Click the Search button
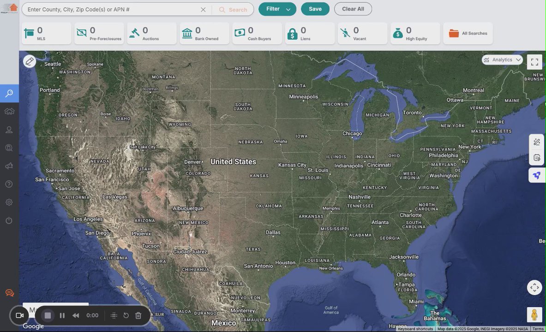This screenshot has height=332, width=546. click(x=233, y=10)
